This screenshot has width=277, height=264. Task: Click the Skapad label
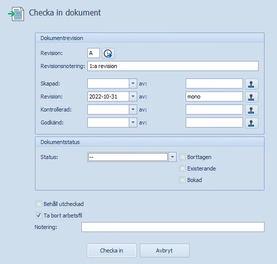[x=50, y=83]
